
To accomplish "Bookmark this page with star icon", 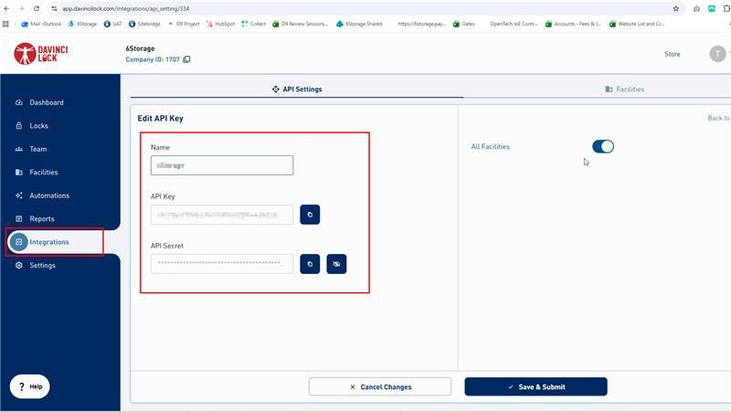I will (x=676, y=8).
